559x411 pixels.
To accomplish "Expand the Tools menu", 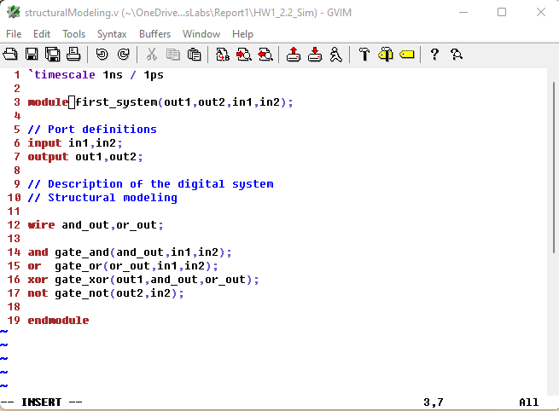I will pos(73,34).
